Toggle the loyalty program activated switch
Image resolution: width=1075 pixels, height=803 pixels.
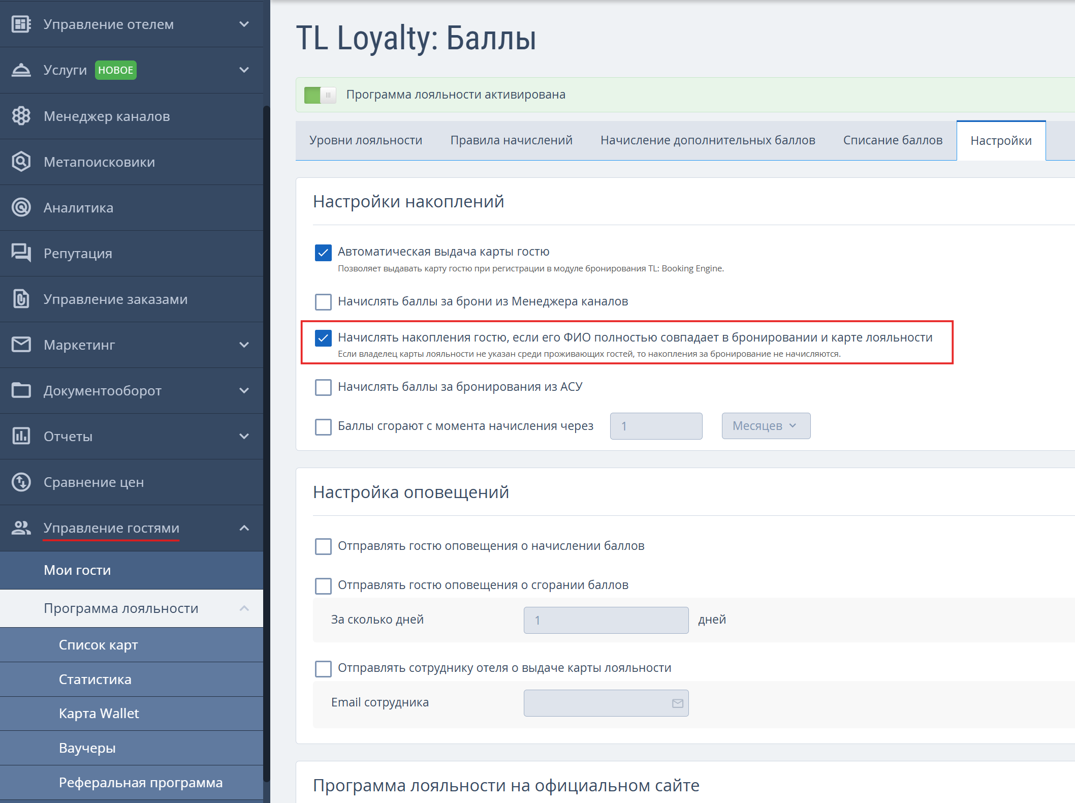point(320,95)
